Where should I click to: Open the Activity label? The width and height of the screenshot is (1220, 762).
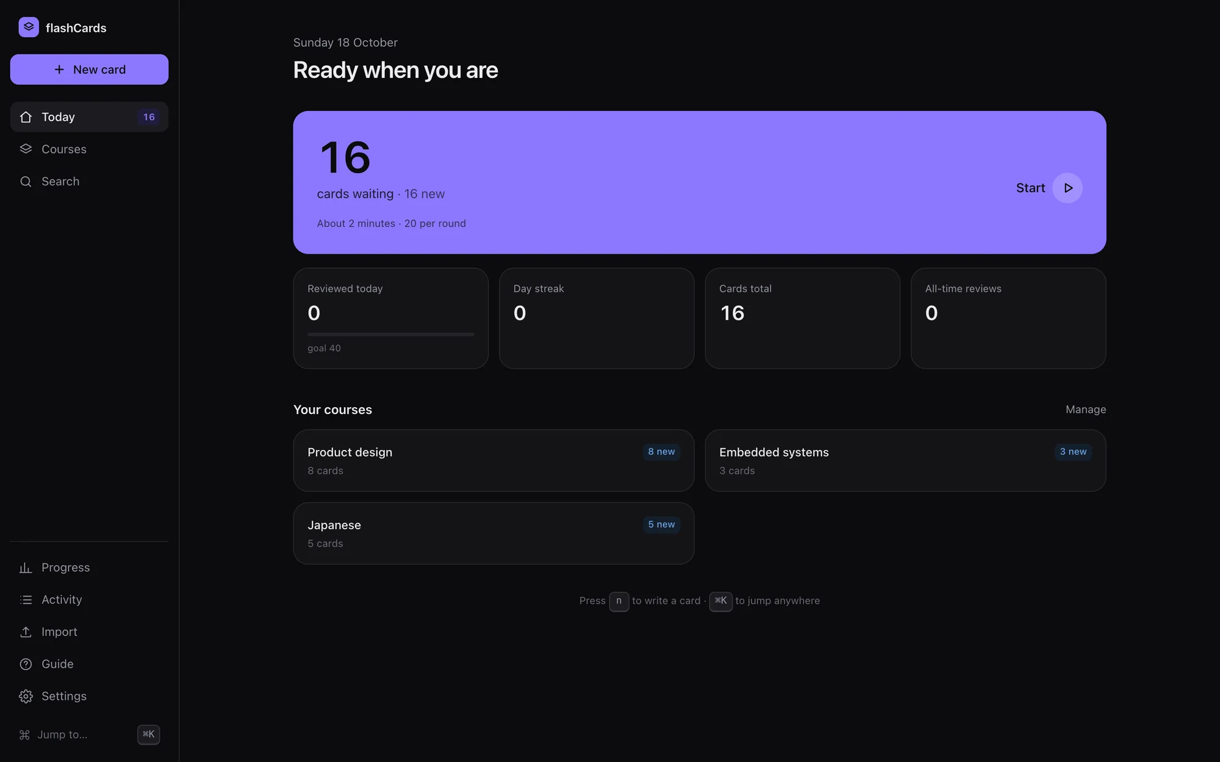(x=62, y=600)
